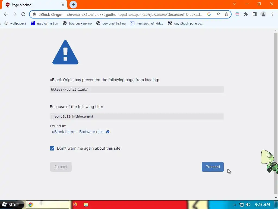Open the striped-flag extension icon in toolbar
Viewport: 278px width, 209px height.
coord(237,14)
